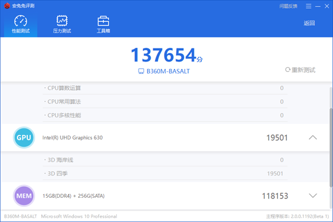This screenshot has height=222, width=333.
Task: Open the hamburger menu icon
Action: (x=309, y=6)
